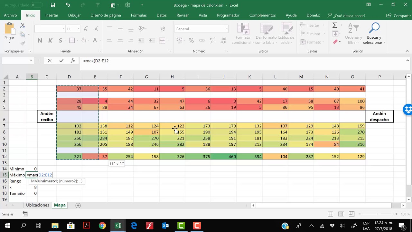Click the Dropbox badge on the right edge
The height and width of the screenshot is (232, 412).
coord(407,110)
